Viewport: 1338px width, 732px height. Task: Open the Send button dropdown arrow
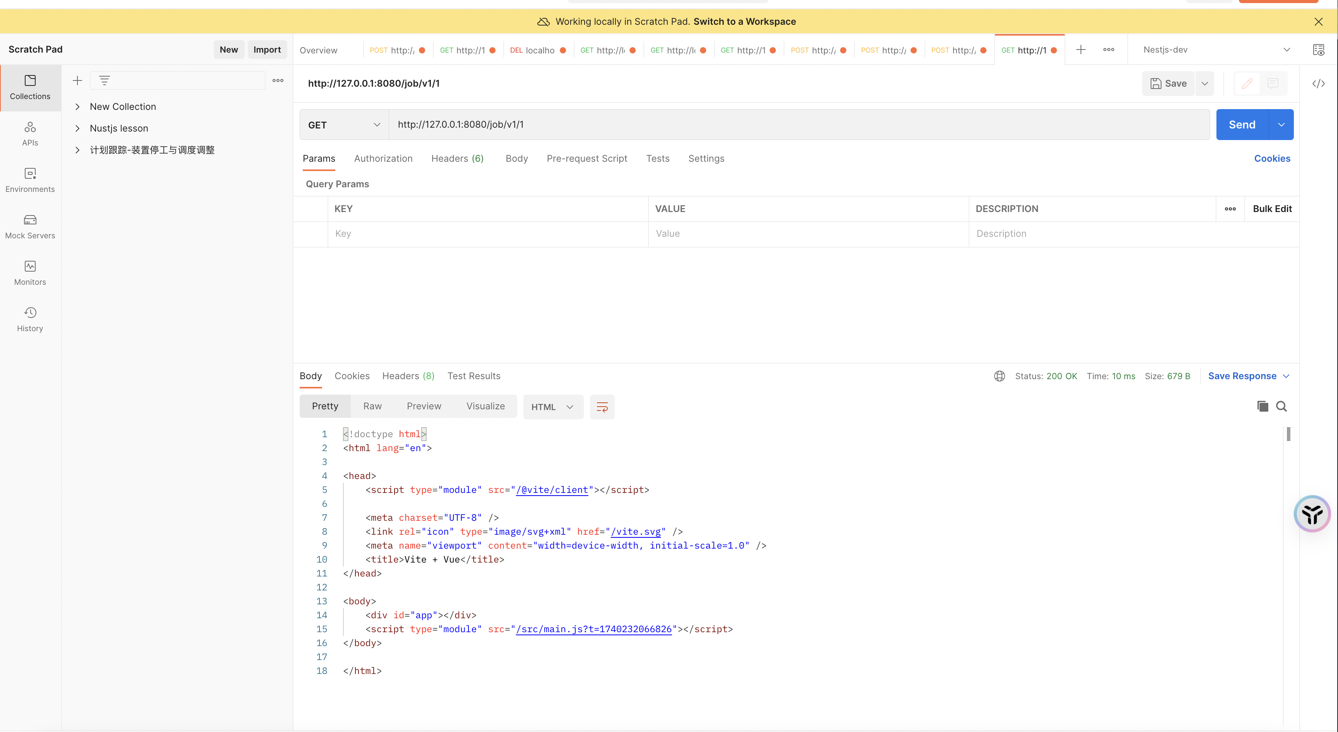[x=1281, y=125]
